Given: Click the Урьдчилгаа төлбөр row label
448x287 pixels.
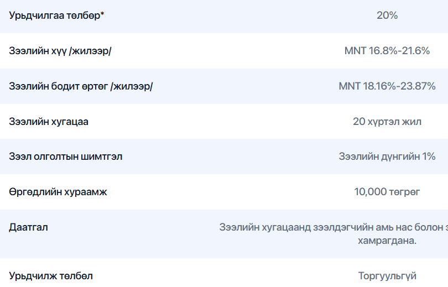Looking at the screenshot, I should 54,15.
